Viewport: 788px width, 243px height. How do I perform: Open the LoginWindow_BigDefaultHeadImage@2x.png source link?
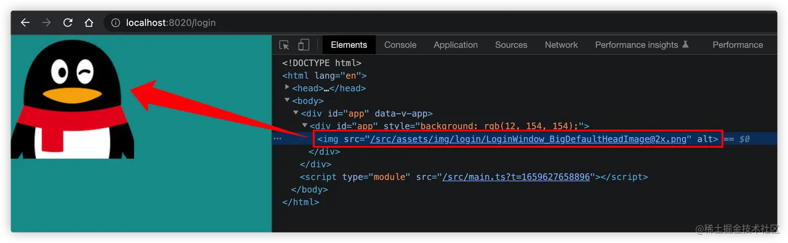[x=528, y=139]
